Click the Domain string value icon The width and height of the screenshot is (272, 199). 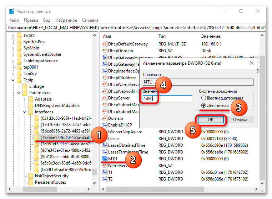pyautogui.click(x=105, y=118)
